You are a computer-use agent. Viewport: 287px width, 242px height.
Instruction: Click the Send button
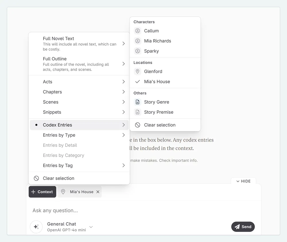click(243, 227)
